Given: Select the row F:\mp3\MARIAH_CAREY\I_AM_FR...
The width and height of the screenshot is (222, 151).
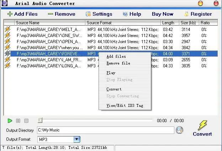Looking at the screenshot, I should click(111, 60).
